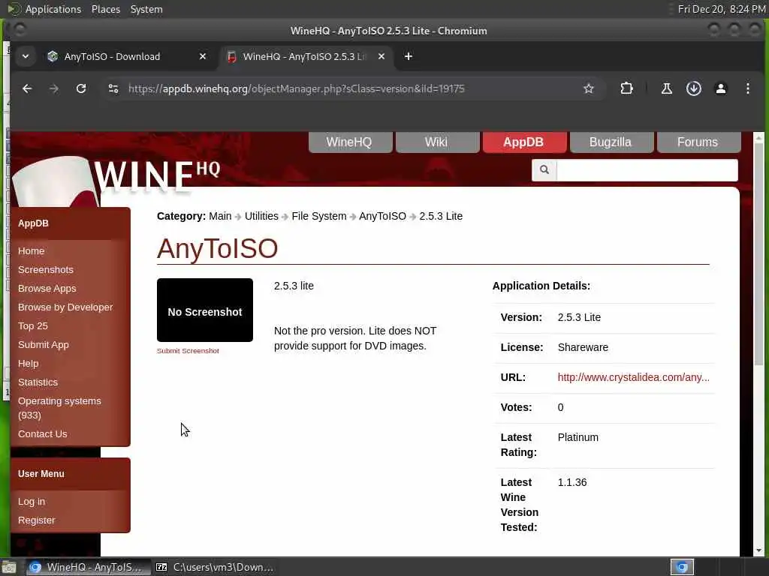The width and height of the screenshot is (769, 576).
Task: Open the browser profile icon
Action: pos(720,88)
